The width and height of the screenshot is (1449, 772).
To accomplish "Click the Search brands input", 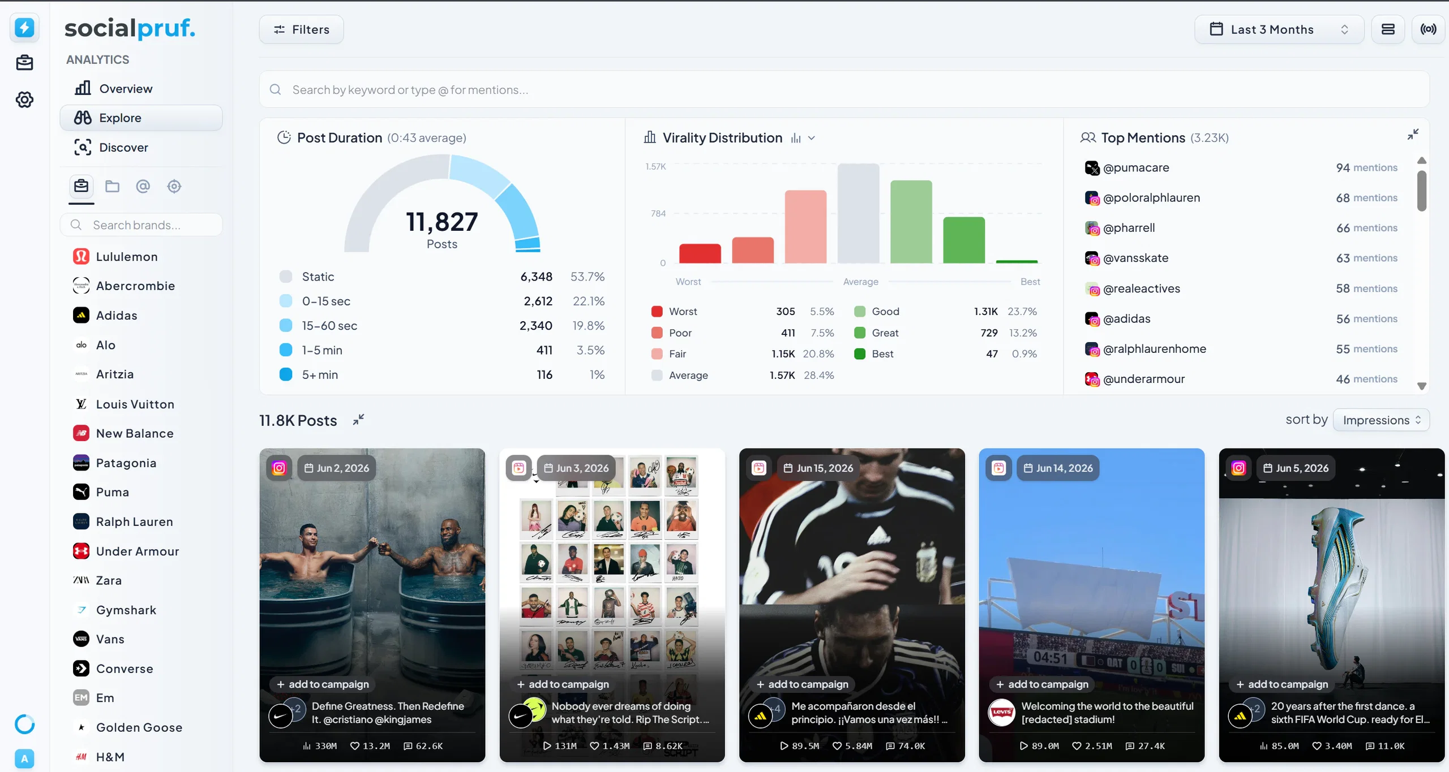I will pyautogui.click(x=141, y=225).
